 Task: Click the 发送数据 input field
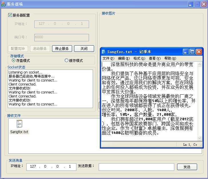(x=136, y=167)
